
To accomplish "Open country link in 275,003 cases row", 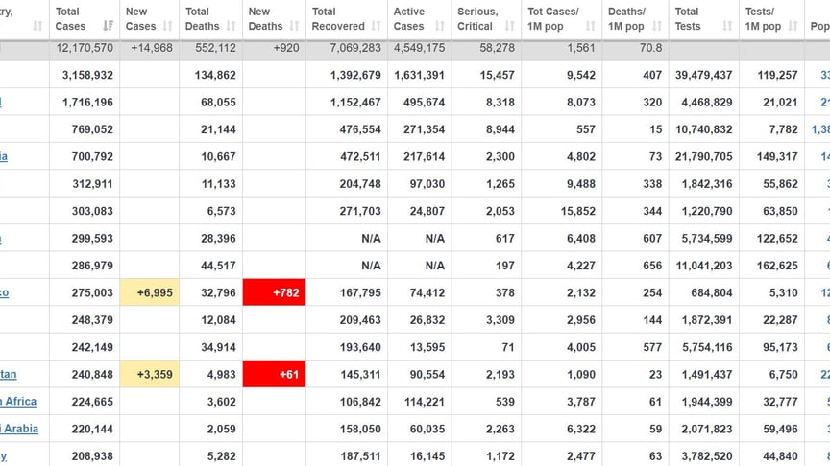I will click(4, 292).
